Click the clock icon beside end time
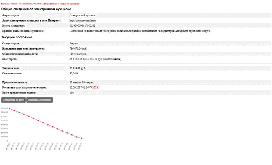Image resolution: width=272 pixels, height=165 pixels. point(90,87)
